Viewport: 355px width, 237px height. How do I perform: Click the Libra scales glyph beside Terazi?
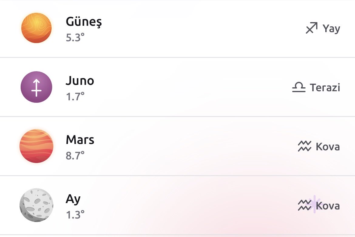click(299, 87)
